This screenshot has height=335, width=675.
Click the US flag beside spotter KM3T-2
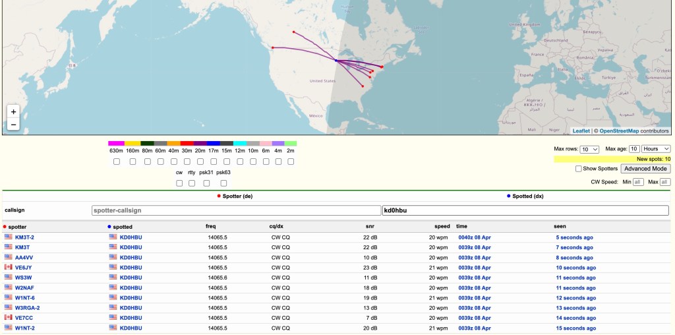point(9,237)
